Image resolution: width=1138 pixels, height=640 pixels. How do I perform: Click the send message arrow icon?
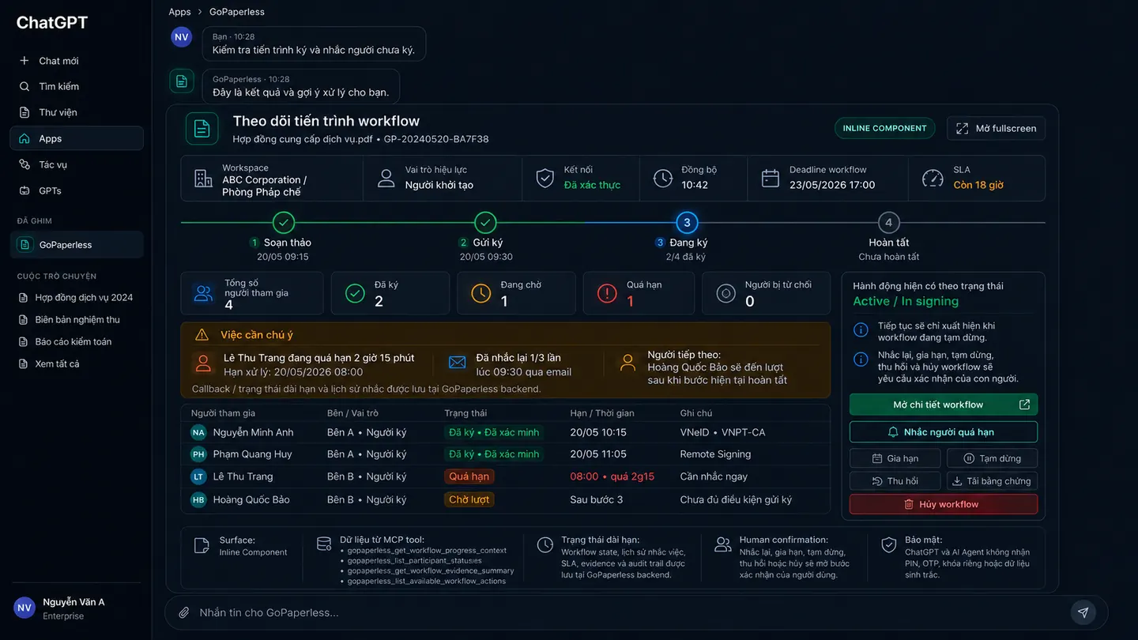click(1083, 612)
